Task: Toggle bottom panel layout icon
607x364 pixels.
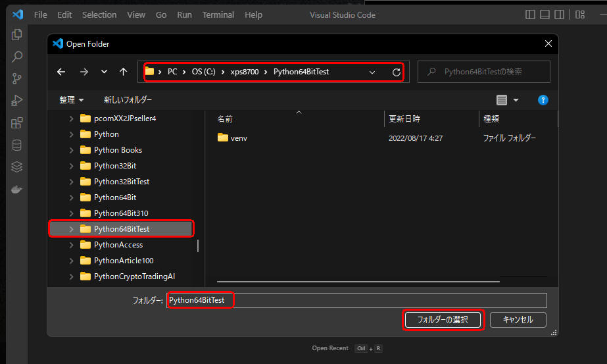Action: 545,14
